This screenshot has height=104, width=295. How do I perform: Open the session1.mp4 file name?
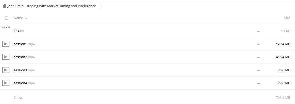coord(24,44)
